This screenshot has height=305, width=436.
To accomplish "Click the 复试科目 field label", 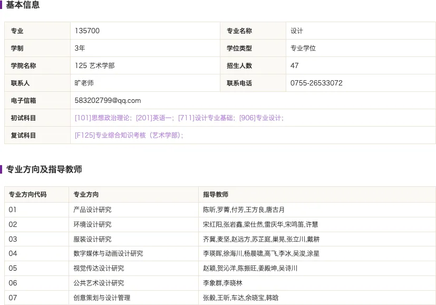I will (23, 136).
